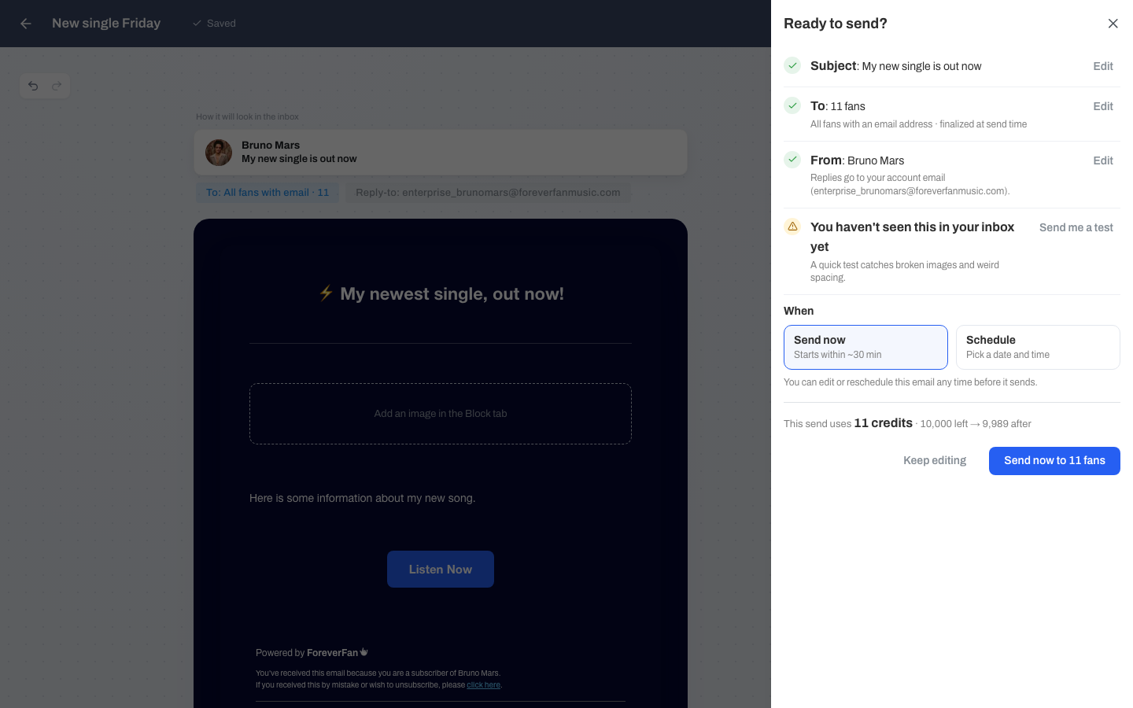1133x708 pixels.
Task: Select the Send now option
Action: tap(865, 347)
